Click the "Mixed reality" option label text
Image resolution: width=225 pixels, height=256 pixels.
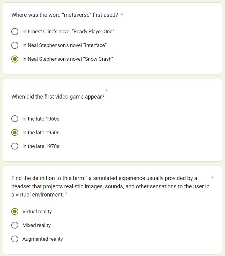point(37,225)
